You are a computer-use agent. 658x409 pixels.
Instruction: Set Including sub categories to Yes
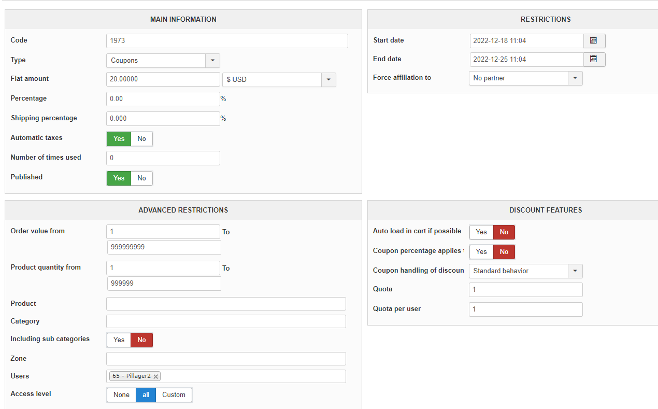[119, 340]
